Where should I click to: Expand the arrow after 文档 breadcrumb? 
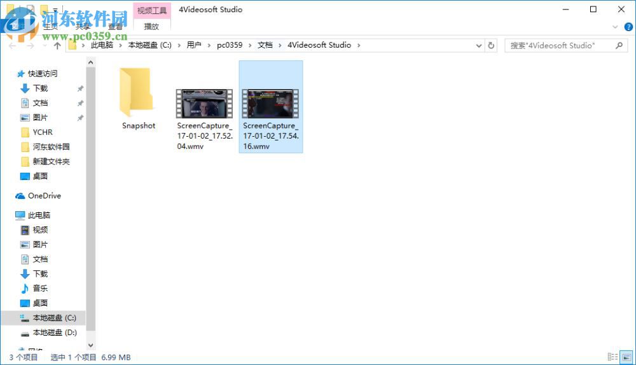point(280,45)
